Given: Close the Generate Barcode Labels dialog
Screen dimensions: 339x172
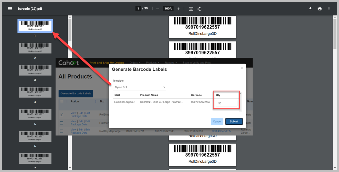Looking at the screenshot, I should tap(242, 68).
